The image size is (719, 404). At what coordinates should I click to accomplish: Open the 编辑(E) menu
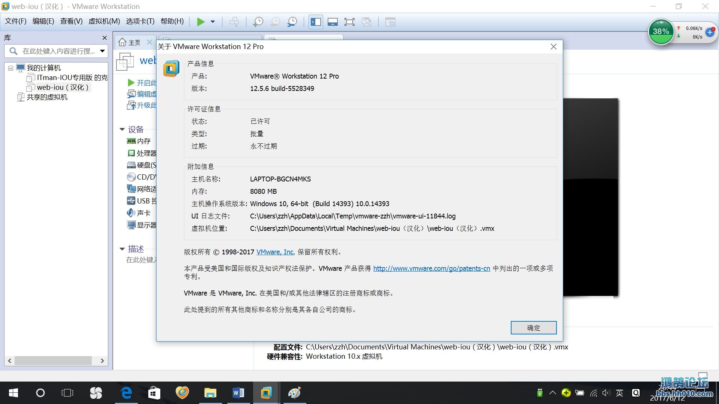[43, 21]
